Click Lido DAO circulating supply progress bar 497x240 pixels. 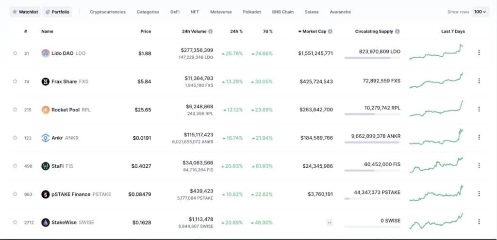[372, 58]
